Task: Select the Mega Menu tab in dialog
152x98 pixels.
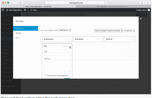Action: tap(26, 29)
